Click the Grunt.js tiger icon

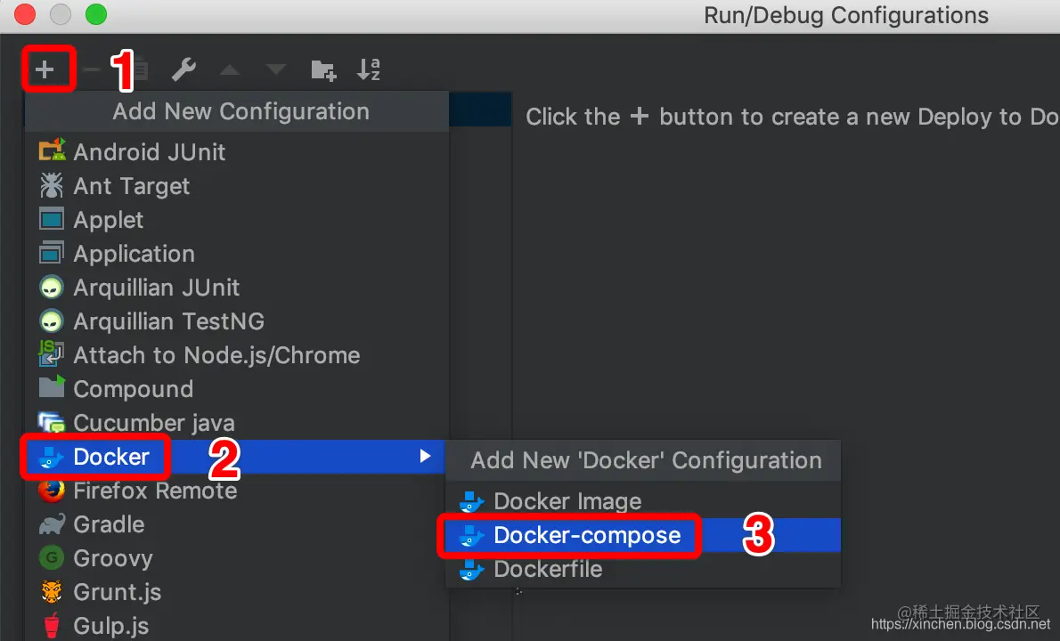point(51,592)
